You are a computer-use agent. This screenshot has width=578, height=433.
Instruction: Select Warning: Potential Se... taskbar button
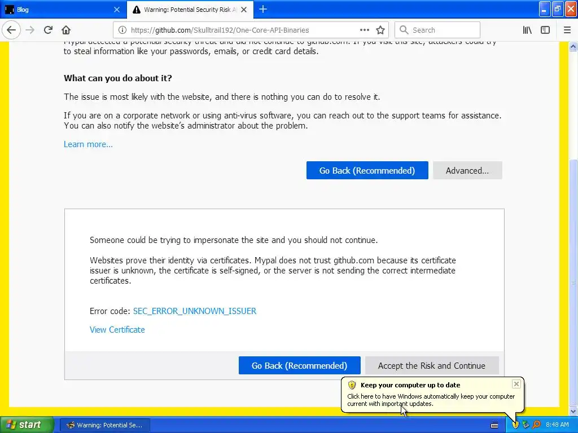point(104,425)
